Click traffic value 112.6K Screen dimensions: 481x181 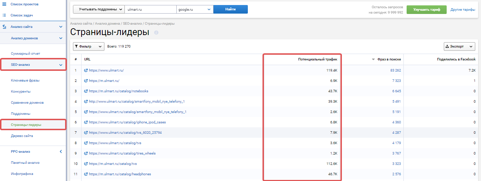332,164
